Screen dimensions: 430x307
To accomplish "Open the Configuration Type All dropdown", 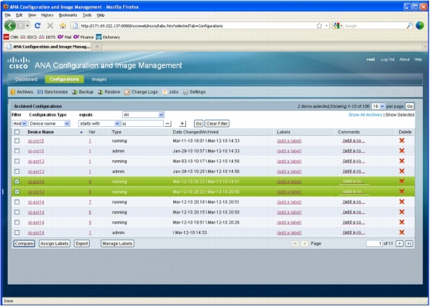I will [143, 115].
